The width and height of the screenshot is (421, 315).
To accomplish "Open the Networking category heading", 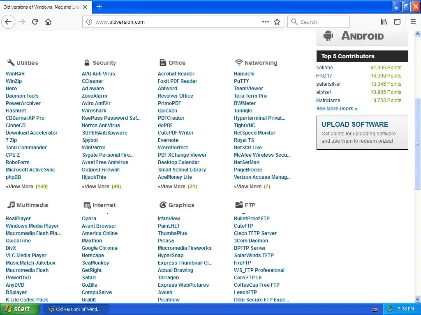I will 261,63.
